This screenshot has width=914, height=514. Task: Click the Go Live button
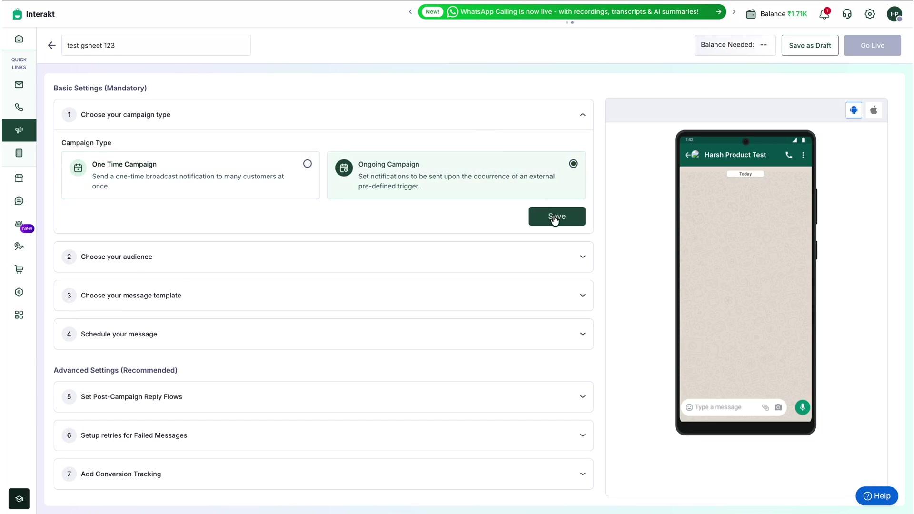872,45
